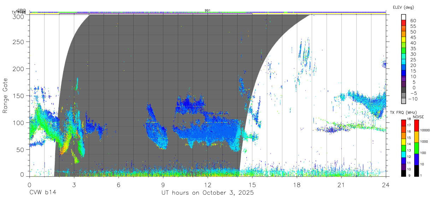The height and width of the screenshot is (200, 434).
Task: Click the '-10' label on ELEV legend
Action: click(x=413, y=98)
